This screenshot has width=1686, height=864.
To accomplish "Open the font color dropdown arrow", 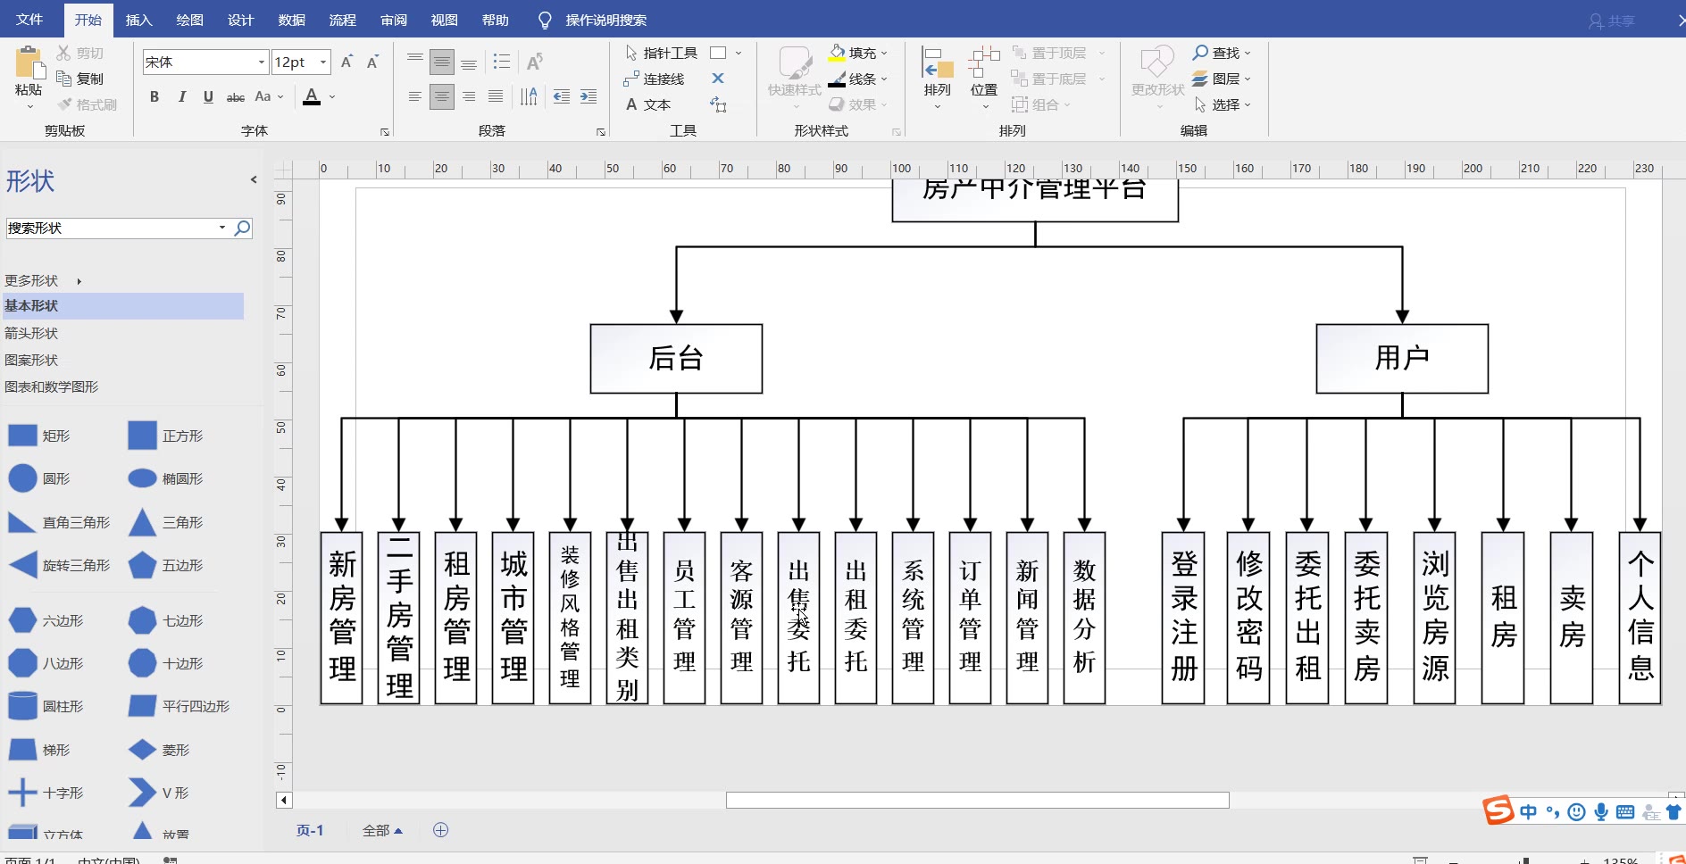I will click(332, 96).
